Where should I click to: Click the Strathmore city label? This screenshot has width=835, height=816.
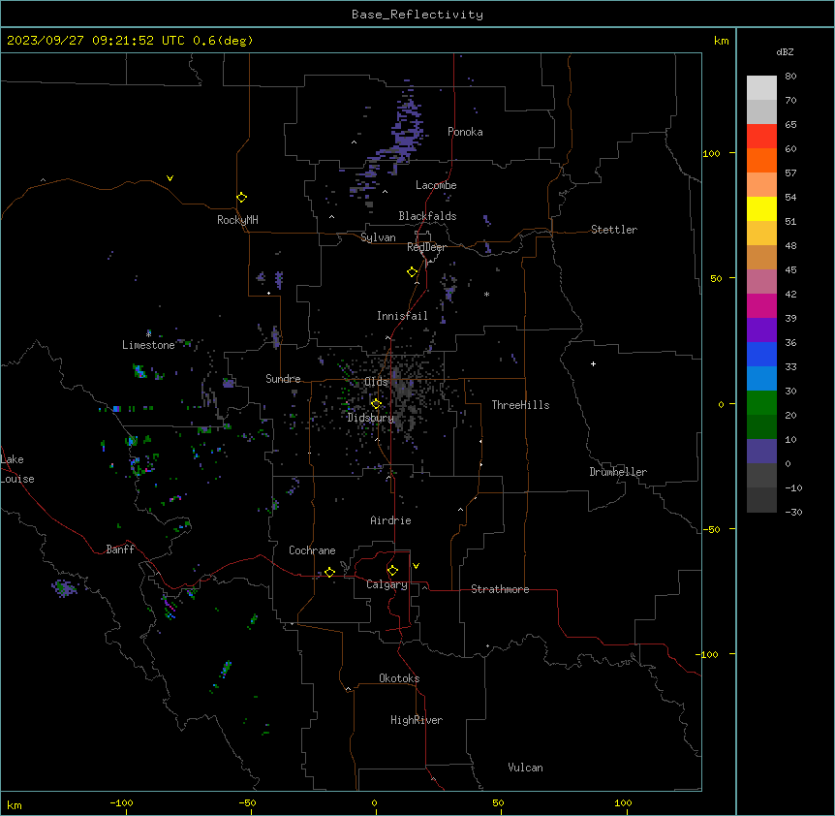point(500,589)
